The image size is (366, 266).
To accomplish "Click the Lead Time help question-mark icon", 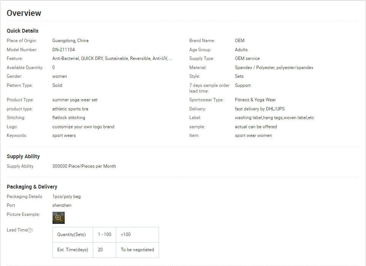I will coord(30,230).
